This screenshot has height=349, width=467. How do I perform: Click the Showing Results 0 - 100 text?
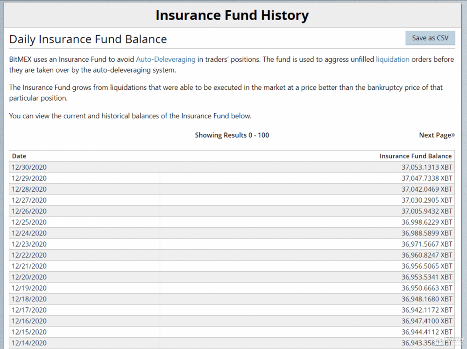pyautogui.click(x=232, y=135)
